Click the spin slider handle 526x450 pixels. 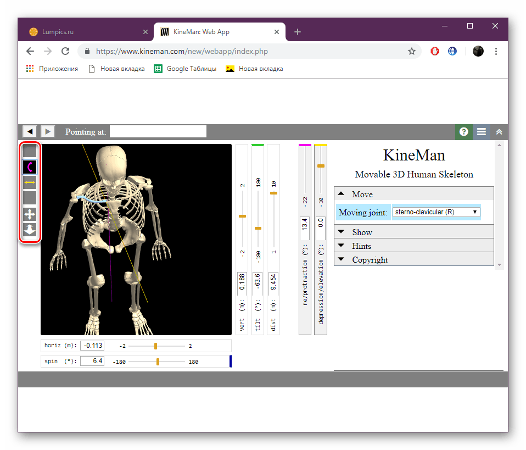(158, 362)
